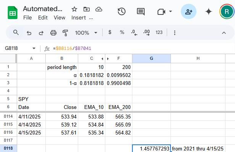Select column H header
This screenshot has height=152, width=235.
click(198, 58)
